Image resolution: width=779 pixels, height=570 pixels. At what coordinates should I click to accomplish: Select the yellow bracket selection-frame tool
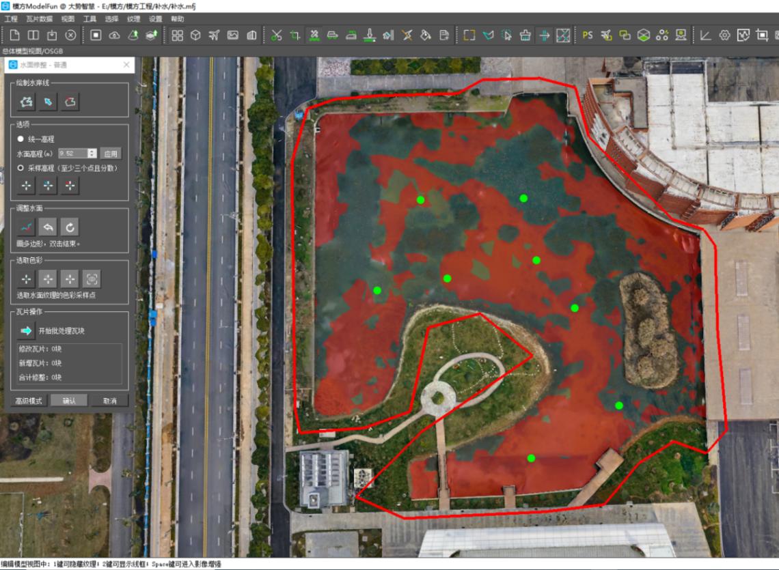pyautogui.click(x=469, y=35)
